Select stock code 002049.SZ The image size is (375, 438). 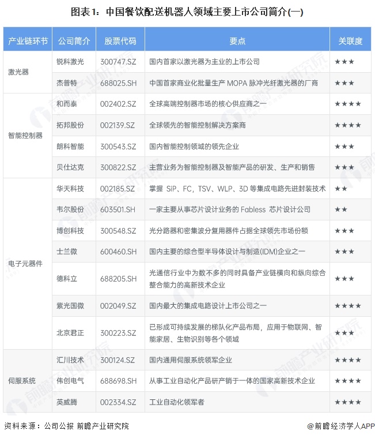click(x=118, y=306)
